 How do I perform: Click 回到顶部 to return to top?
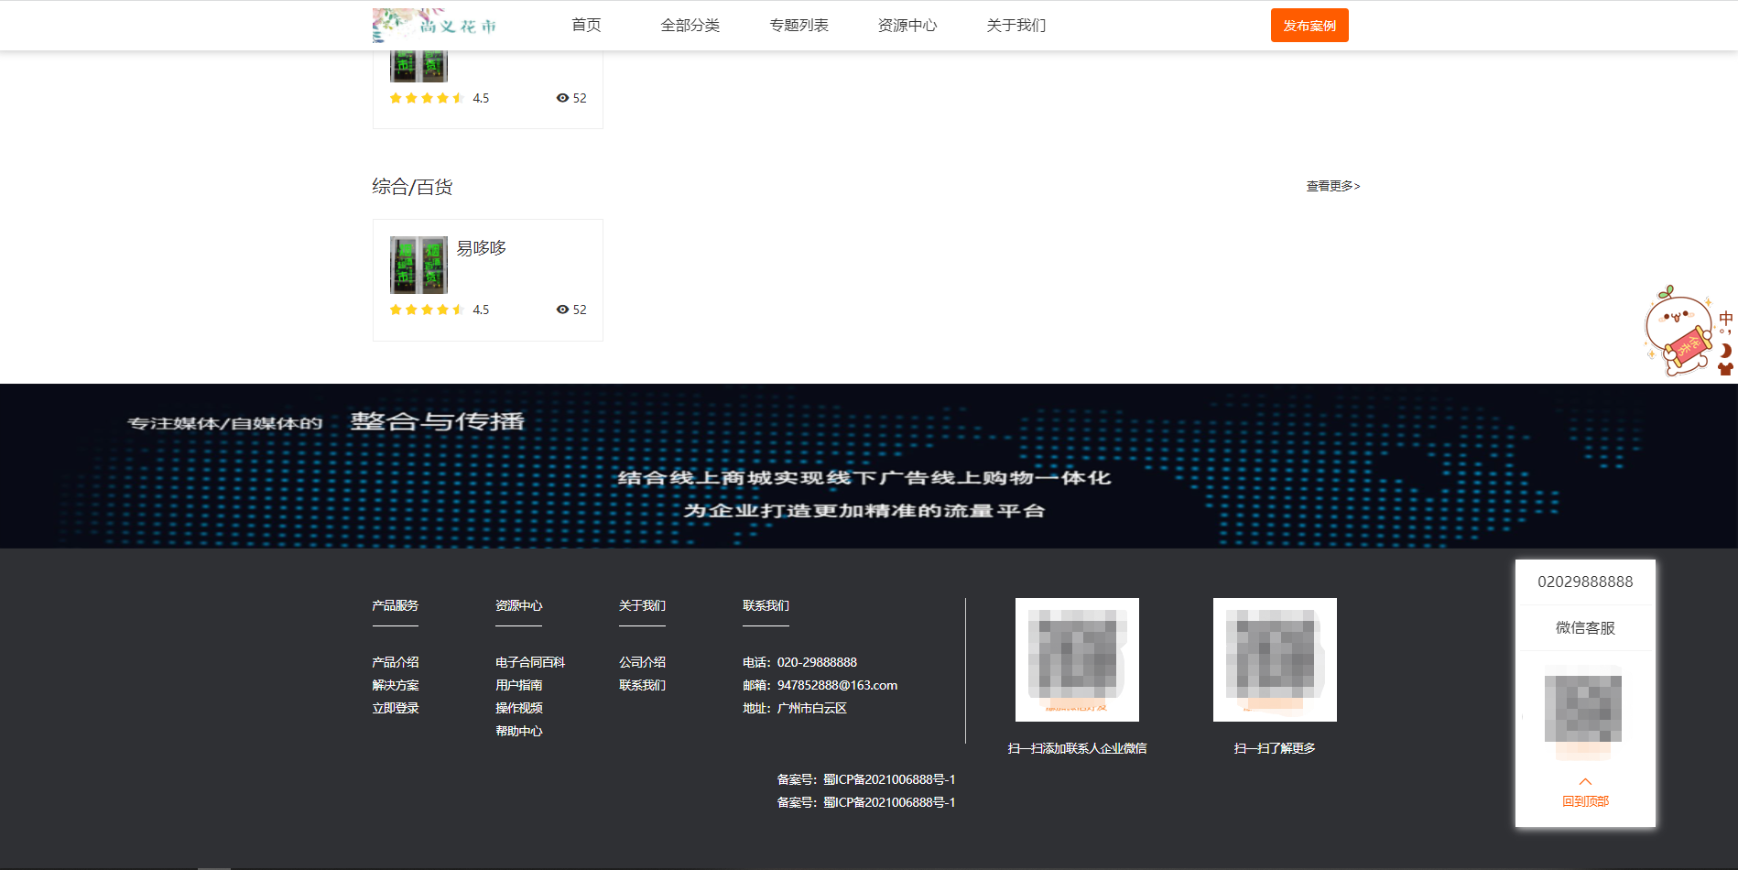point(1585,801)
